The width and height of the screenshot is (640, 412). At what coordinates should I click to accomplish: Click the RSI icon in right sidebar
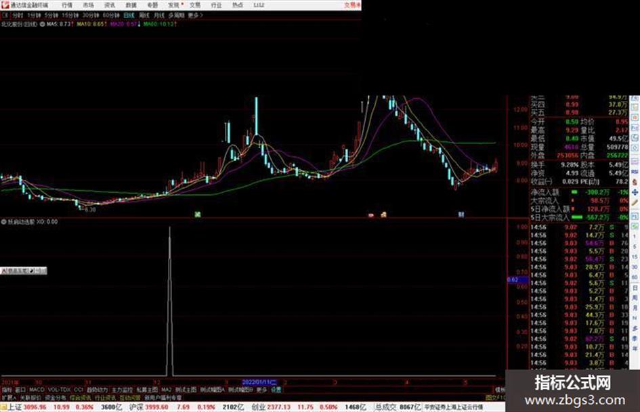tap(634, 170)
